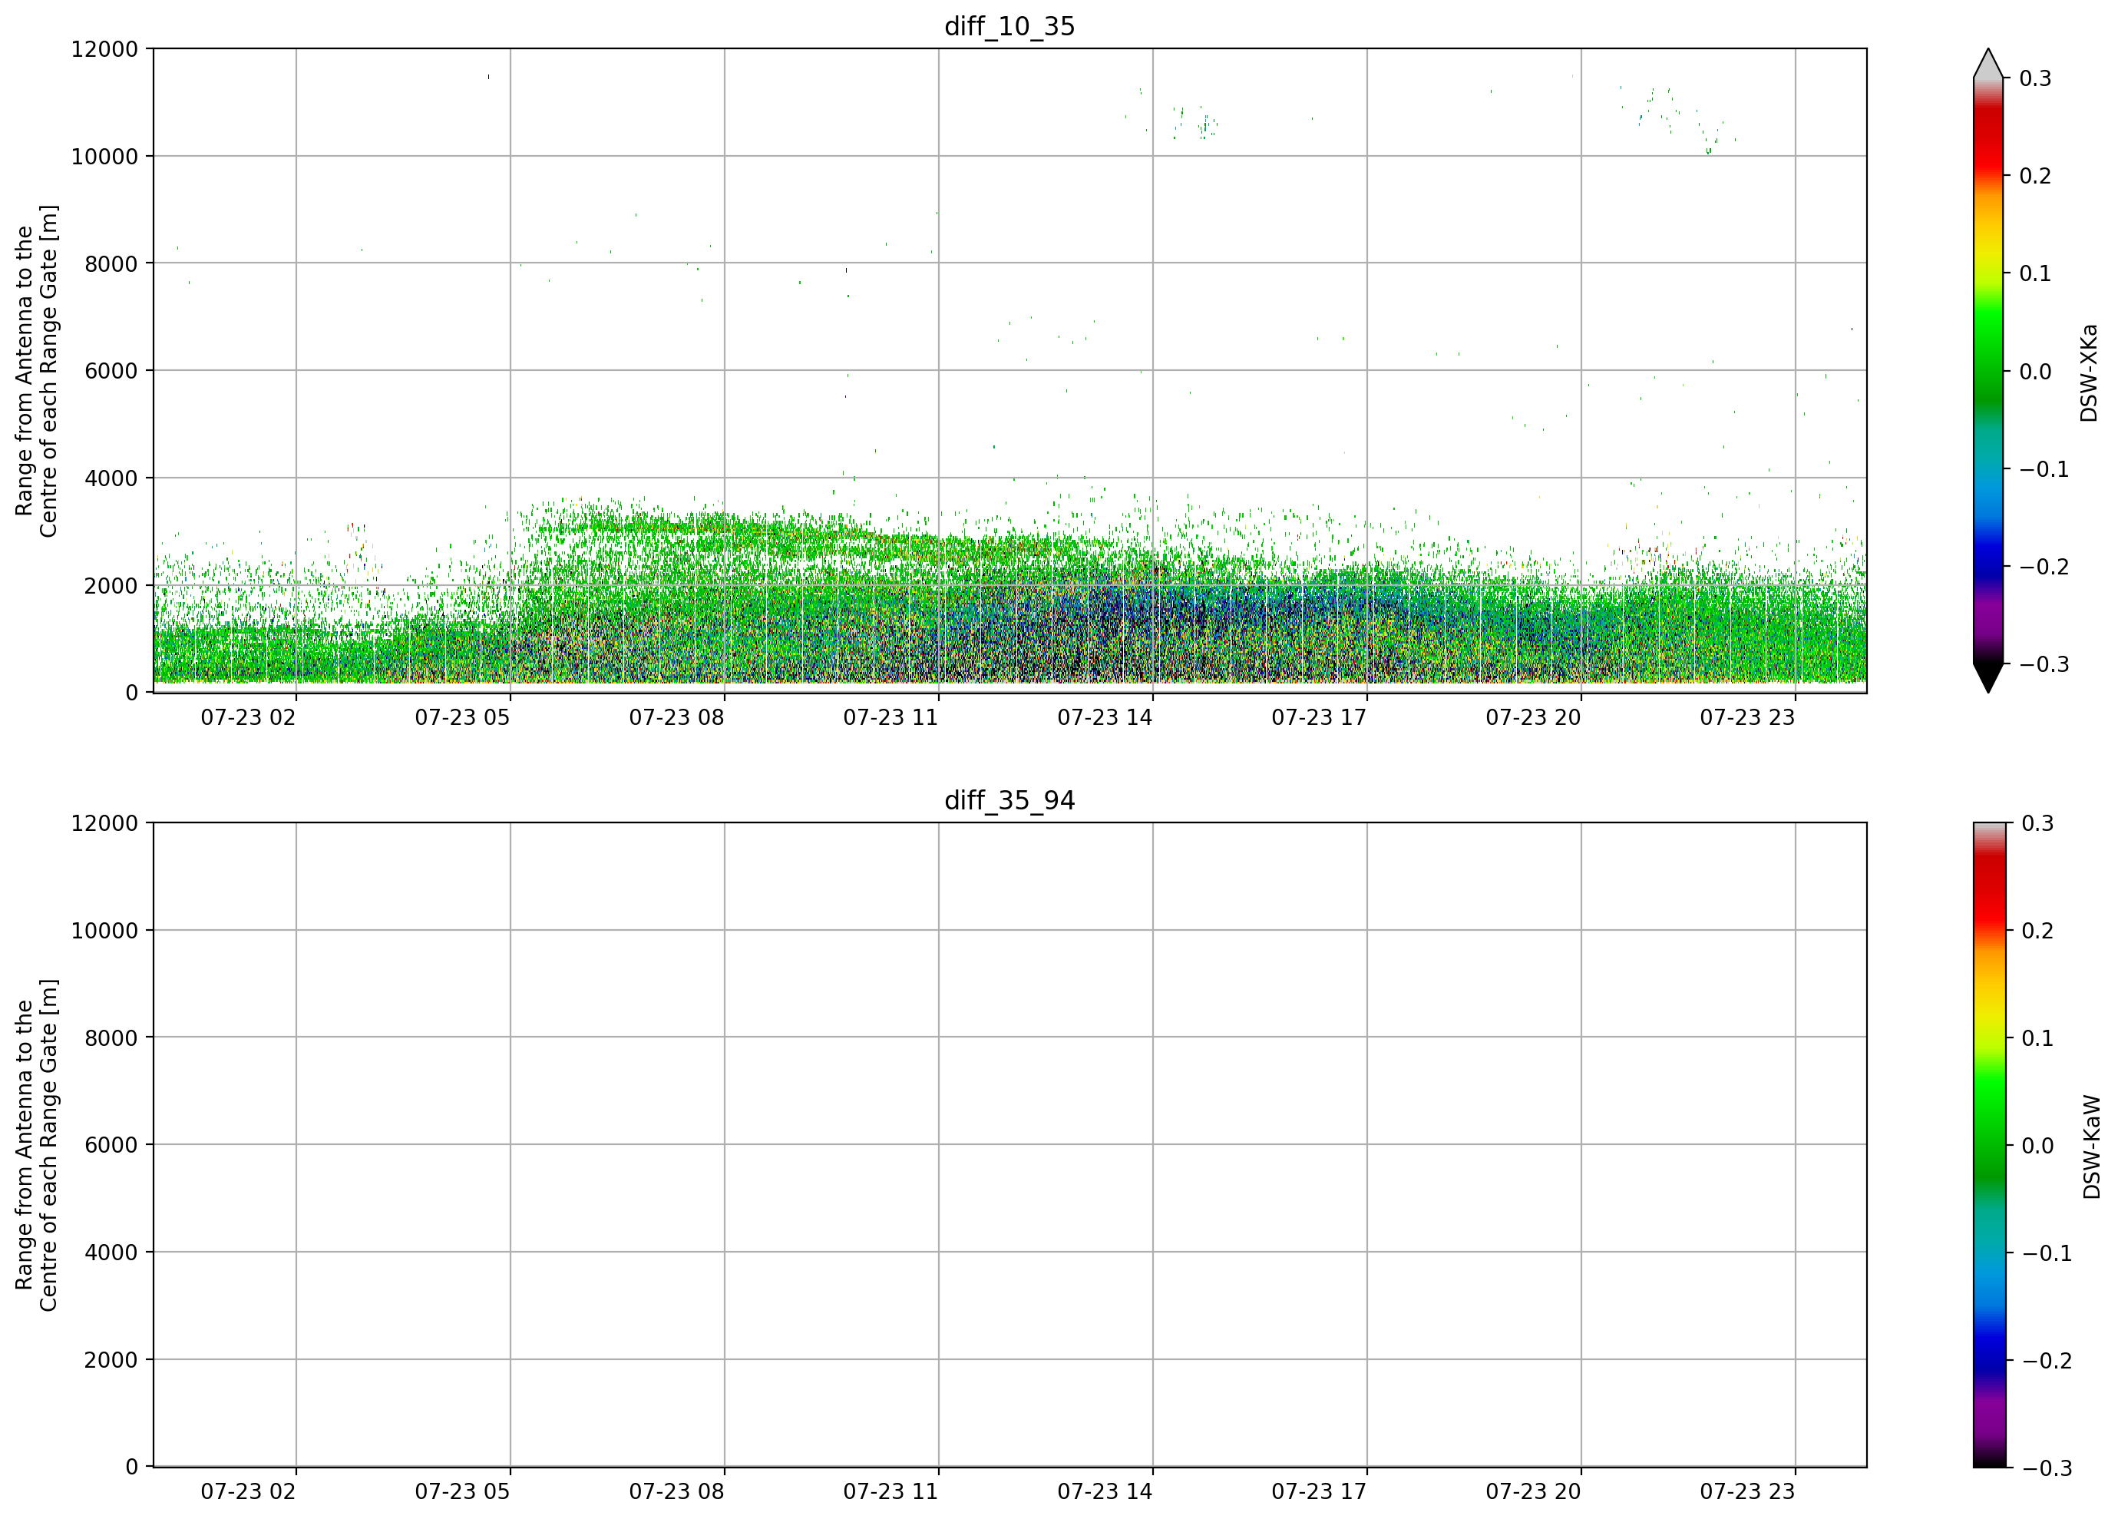Click the 07-23 14 tick label under diff_10_35

click(1105, 717)
